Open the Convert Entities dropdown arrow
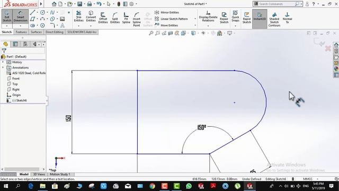This screenshot has height=191, width=339. 91,26
